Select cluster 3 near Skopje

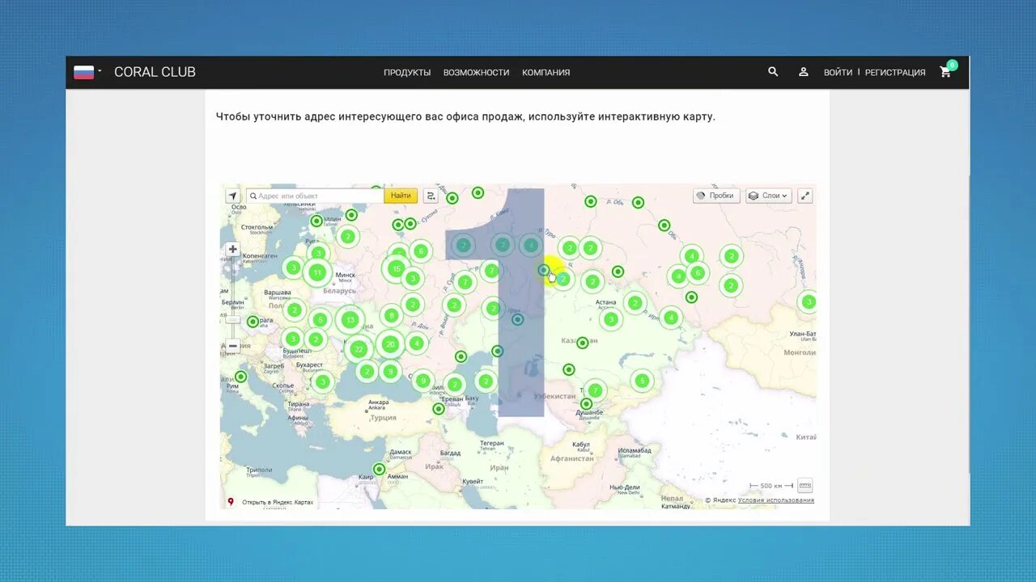(x=323, y=382)
